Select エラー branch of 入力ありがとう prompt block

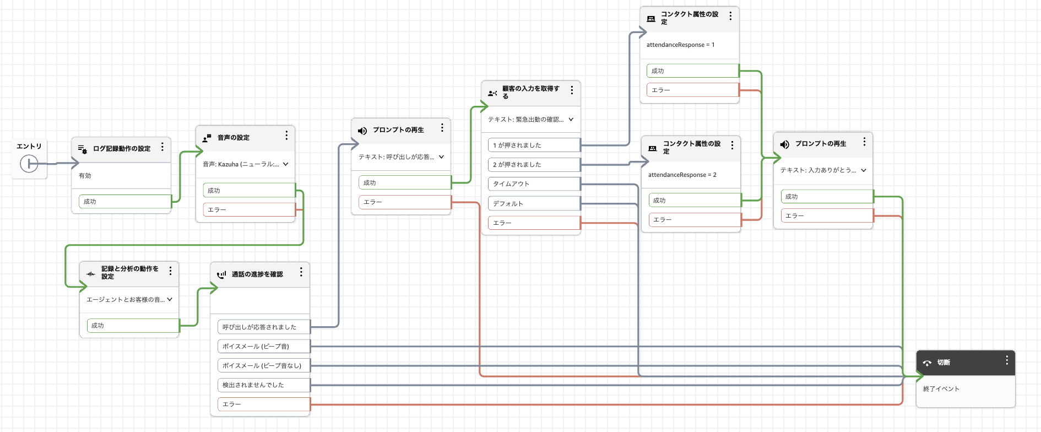[827, 215]
